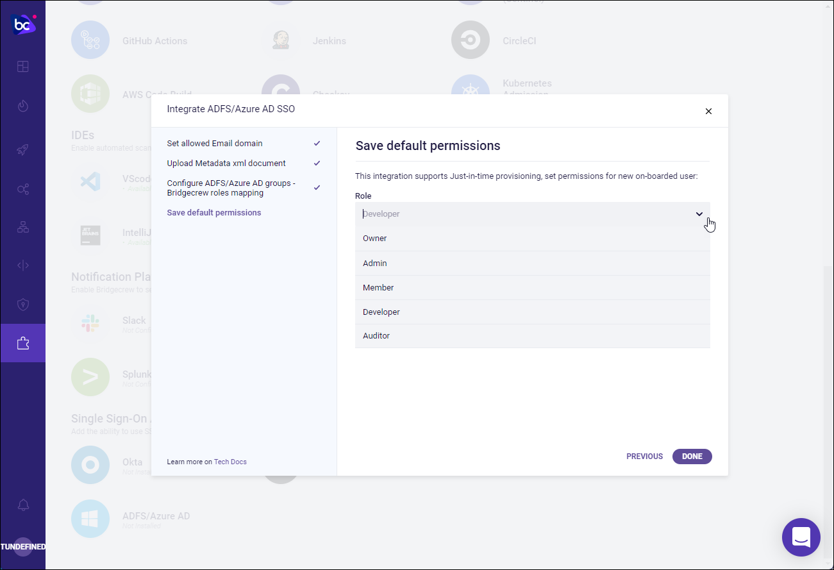Click the GitHub Actions label
This screenshot has width=834, height=570.
[155, 41]
